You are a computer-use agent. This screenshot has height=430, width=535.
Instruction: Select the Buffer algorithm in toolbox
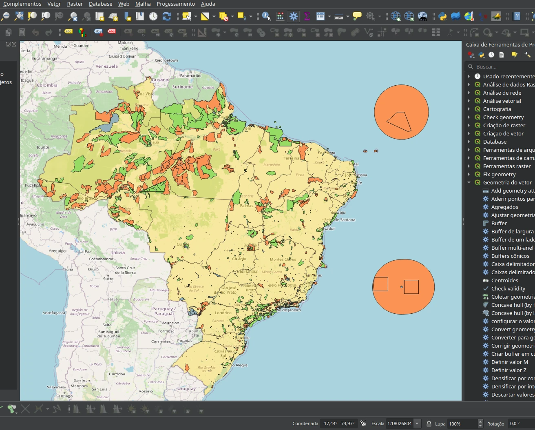499,223
